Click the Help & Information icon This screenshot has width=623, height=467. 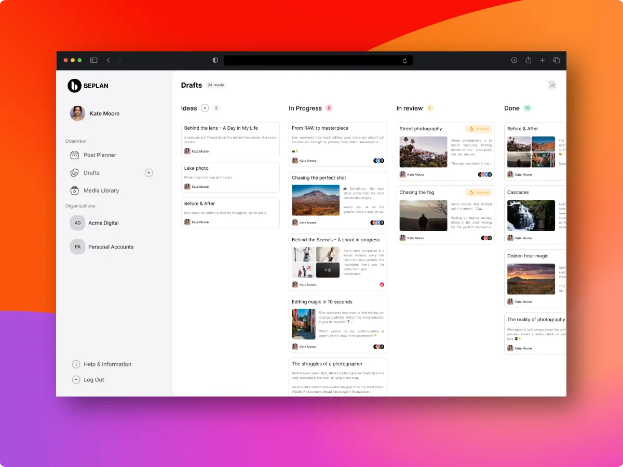click(76, 364)
